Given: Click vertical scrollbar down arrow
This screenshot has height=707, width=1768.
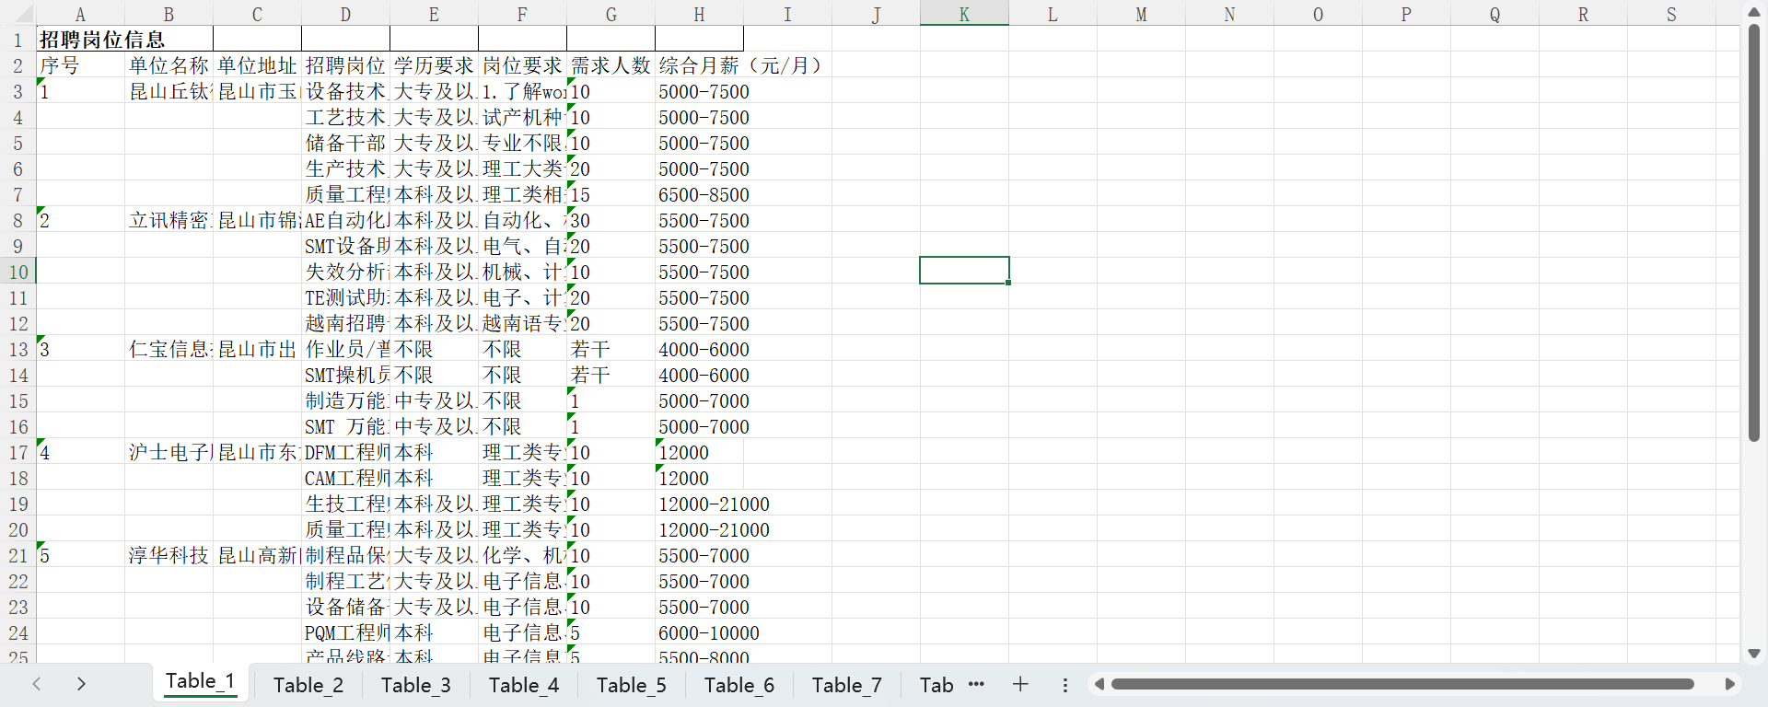Looking at the screenshot, I should pos(1754,654).
